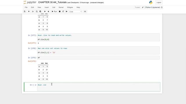Image resolution: width=186 pixels, height=104 pixels.
Task: Open the Kernel menu
Action: (x=61, y=7)
